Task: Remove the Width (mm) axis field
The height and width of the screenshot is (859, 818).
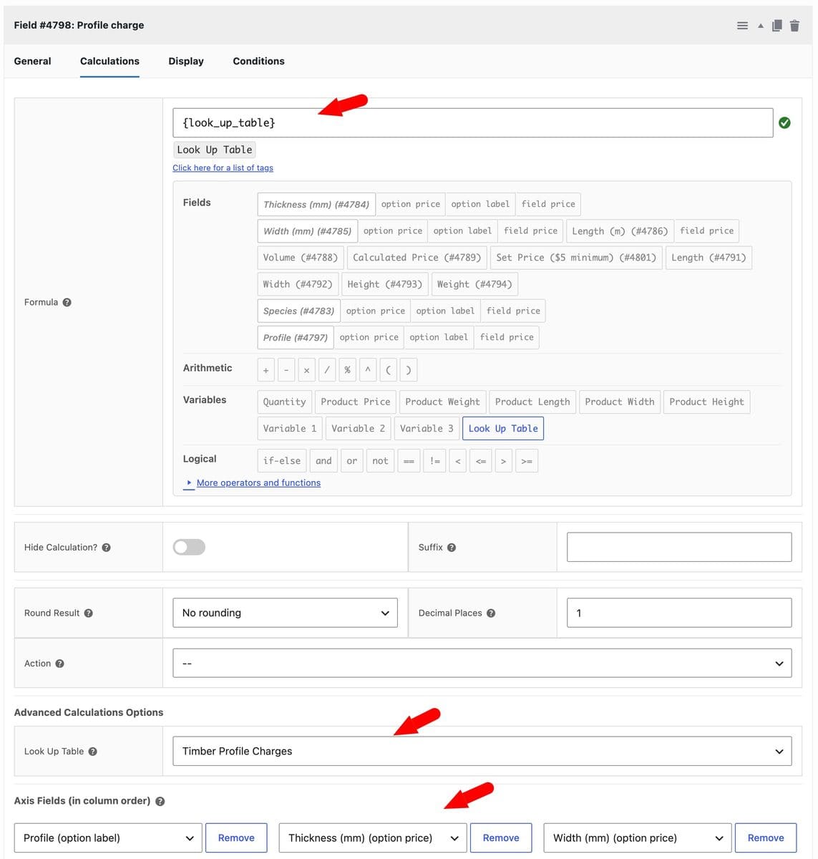Action: point(766,838)
